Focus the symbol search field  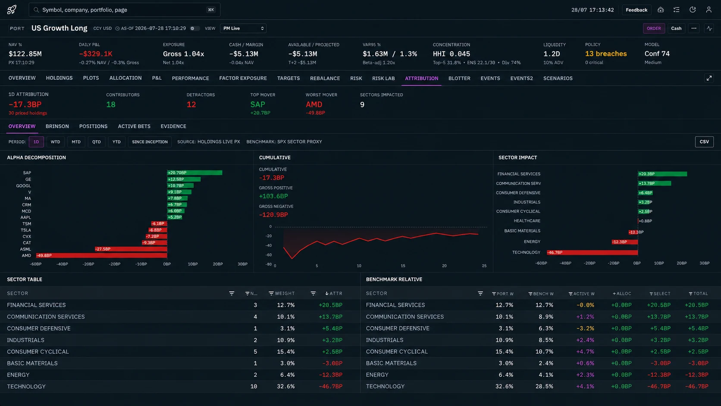pos(124,9)
